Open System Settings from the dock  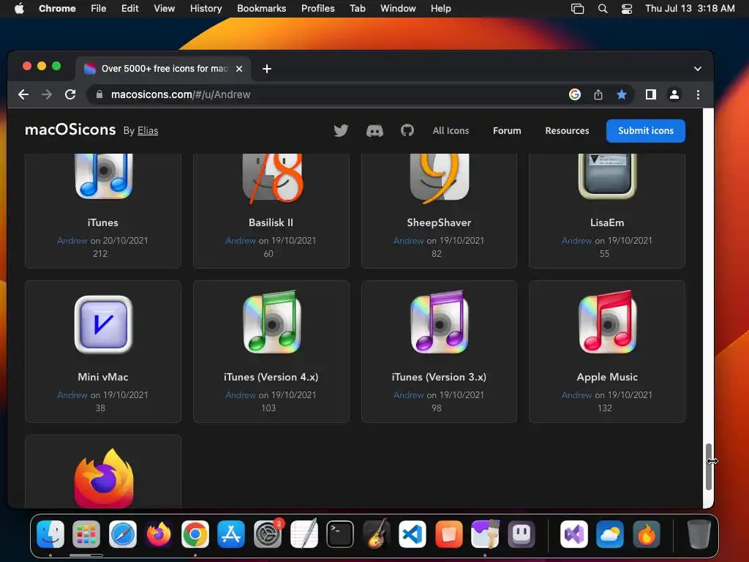(268, 533)
